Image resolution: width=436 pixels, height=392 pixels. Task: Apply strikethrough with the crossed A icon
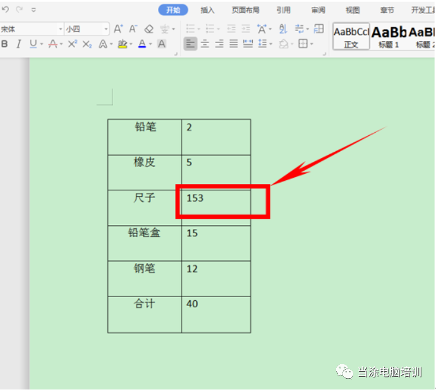[53, 44]
